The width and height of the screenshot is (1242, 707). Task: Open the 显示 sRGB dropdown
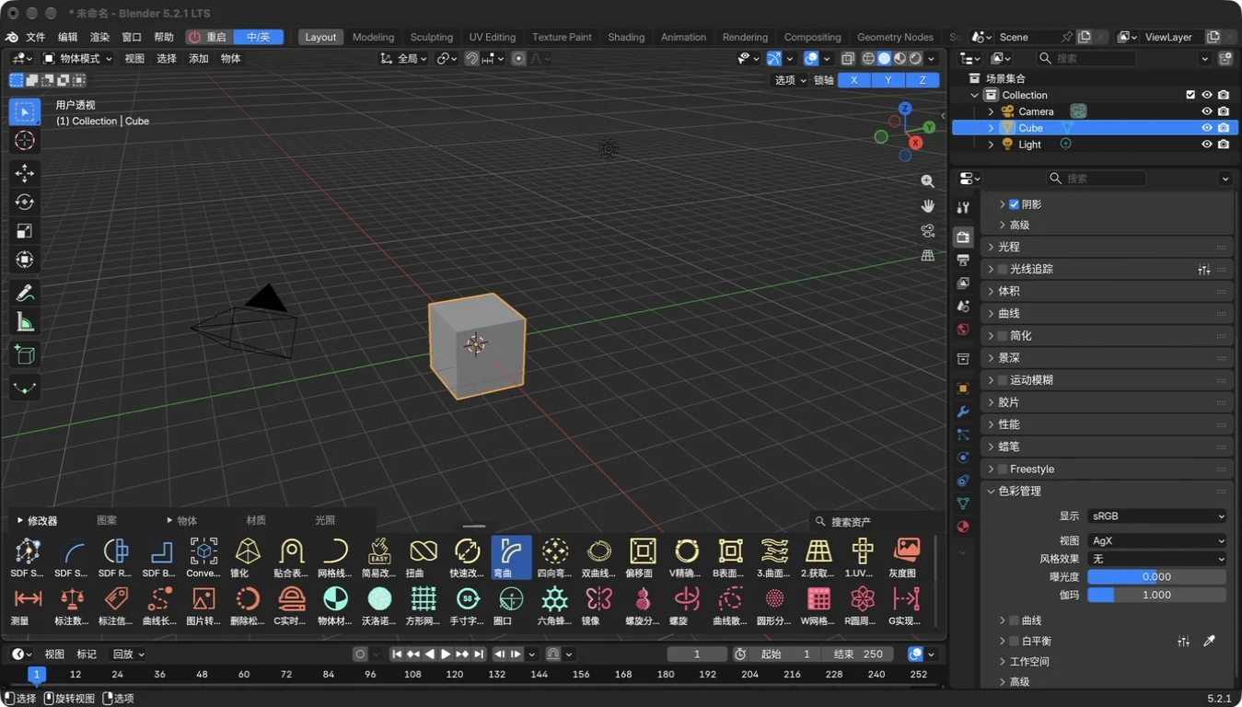[1156, 516]
